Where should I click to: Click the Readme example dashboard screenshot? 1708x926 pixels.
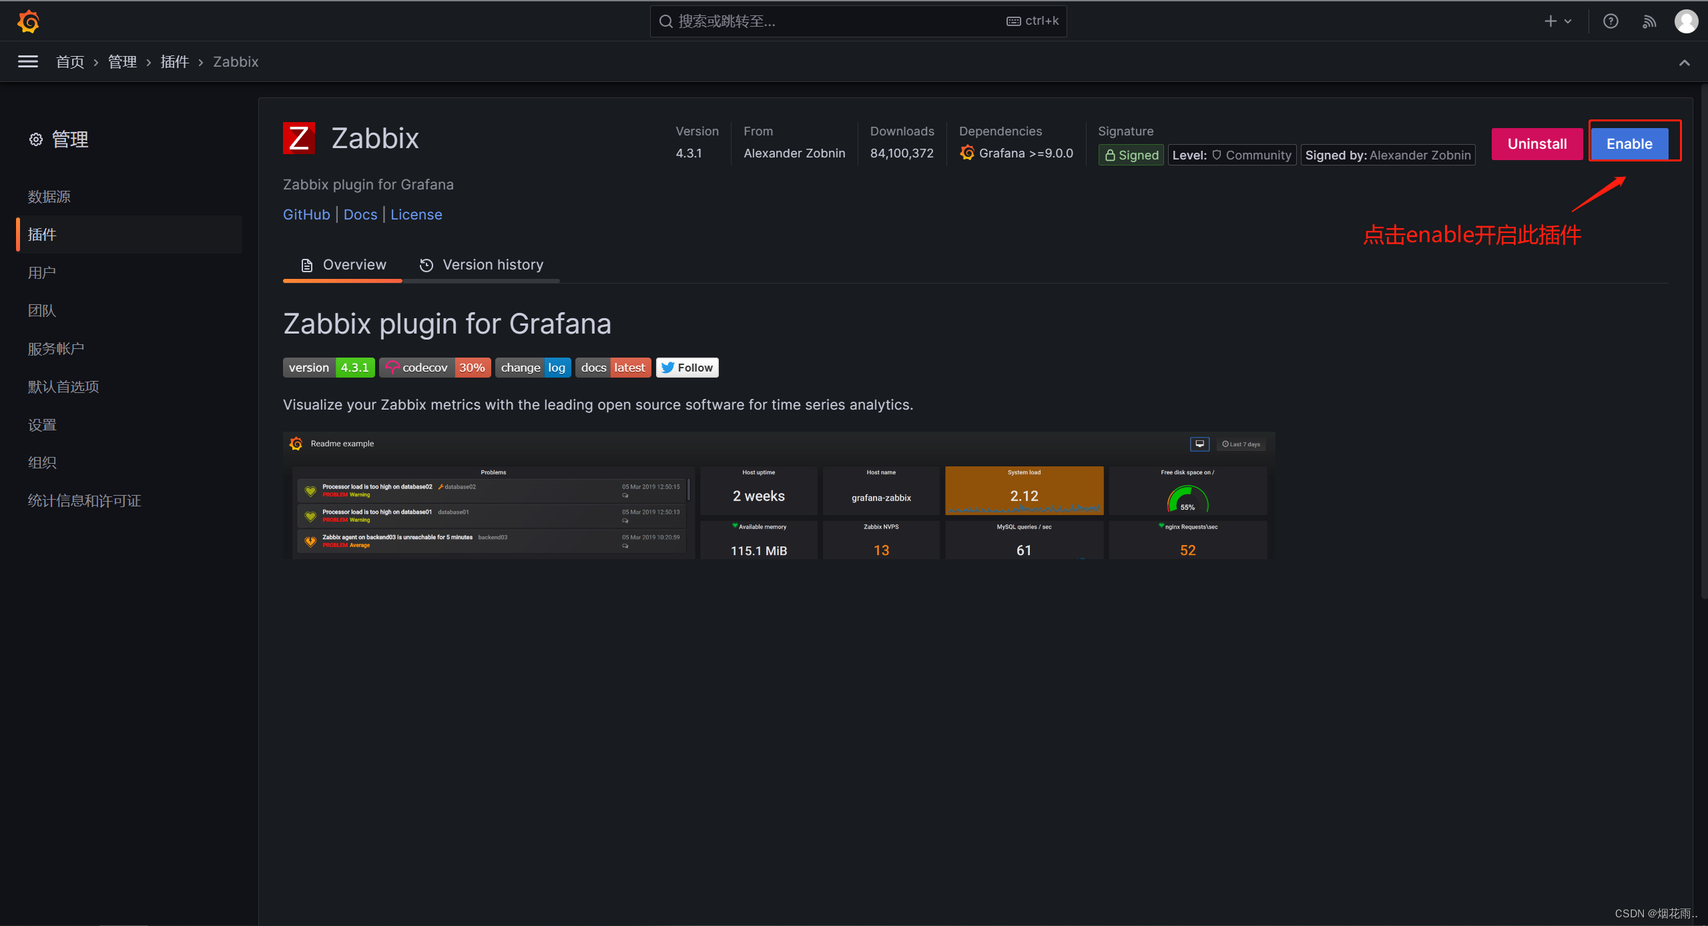(x=778, y=496)
